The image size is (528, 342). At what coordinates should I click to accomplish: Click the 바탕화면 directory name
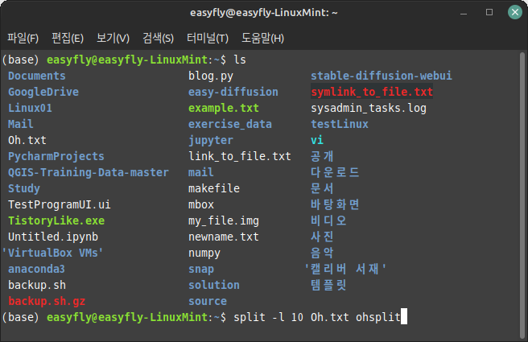(x=335, y=204)
